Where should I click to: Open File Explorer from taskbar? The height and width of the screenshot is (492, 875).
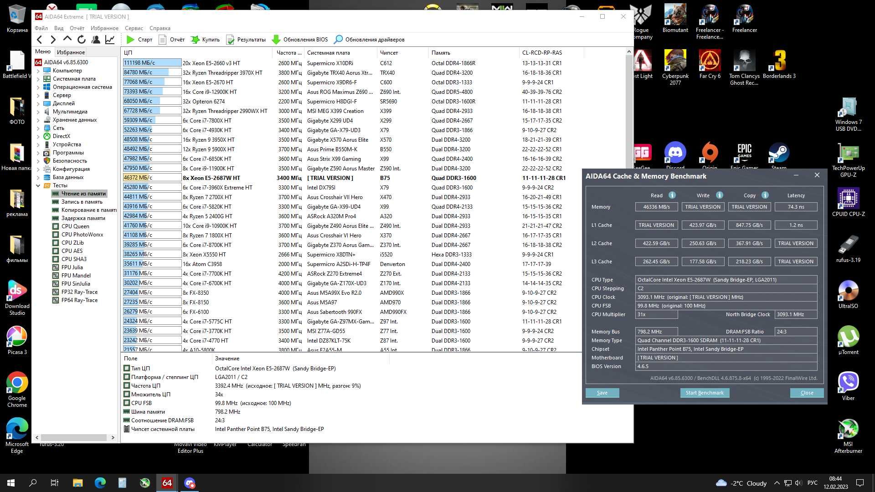click(x=77, y=483)
